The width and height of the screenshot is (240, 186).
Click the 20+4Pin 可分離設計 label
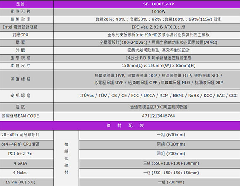[x=20, y=135]
